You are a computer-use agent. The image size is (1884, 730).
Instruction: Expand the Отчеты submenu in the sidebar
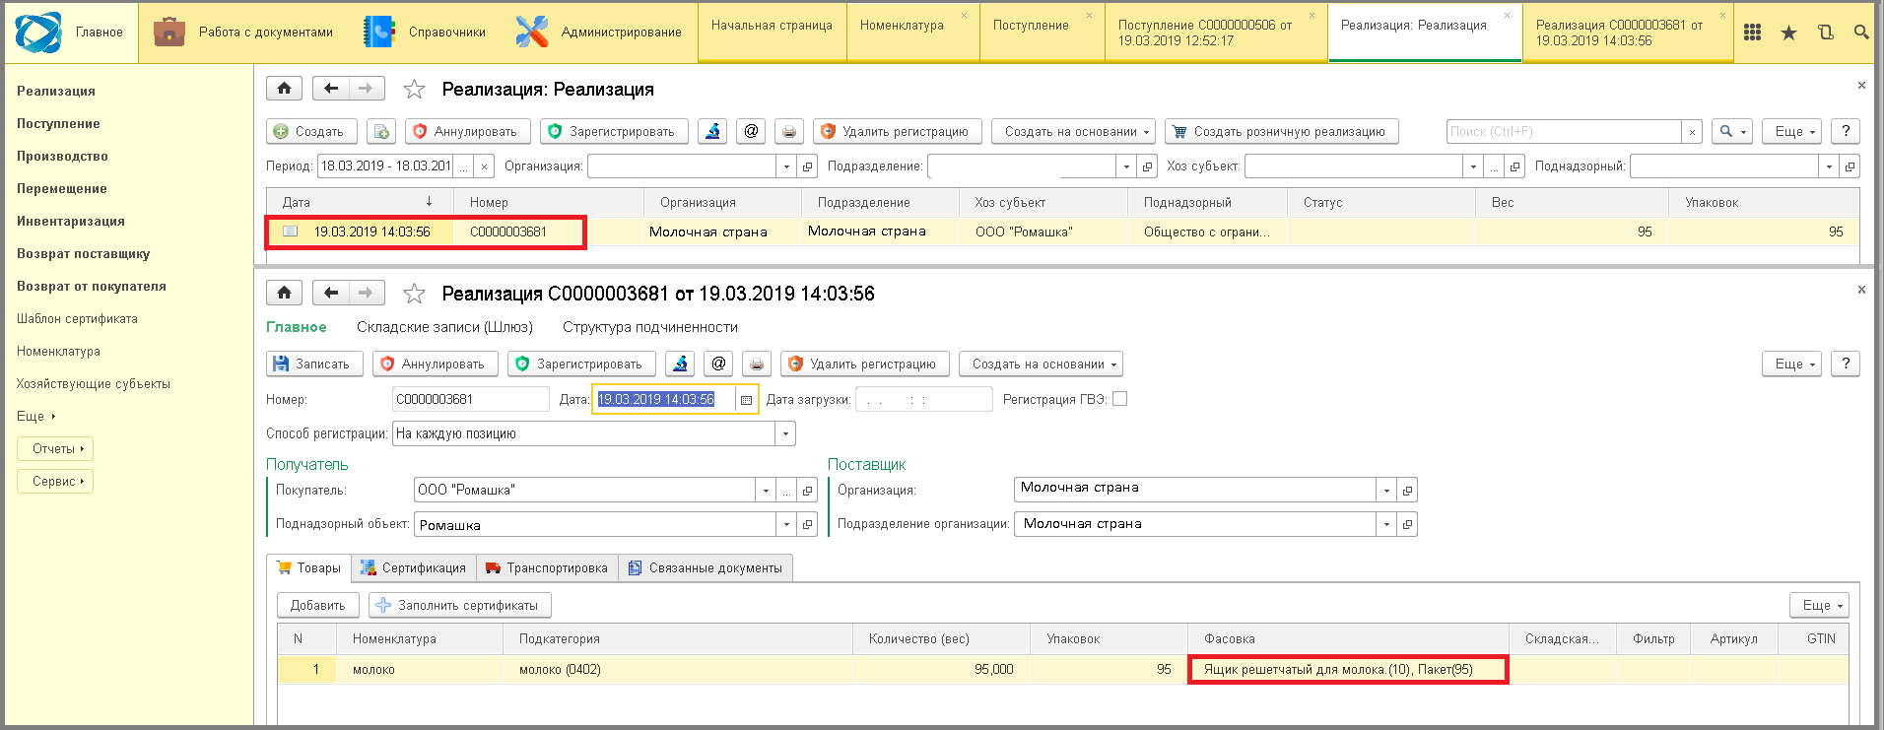pos(55,449)
